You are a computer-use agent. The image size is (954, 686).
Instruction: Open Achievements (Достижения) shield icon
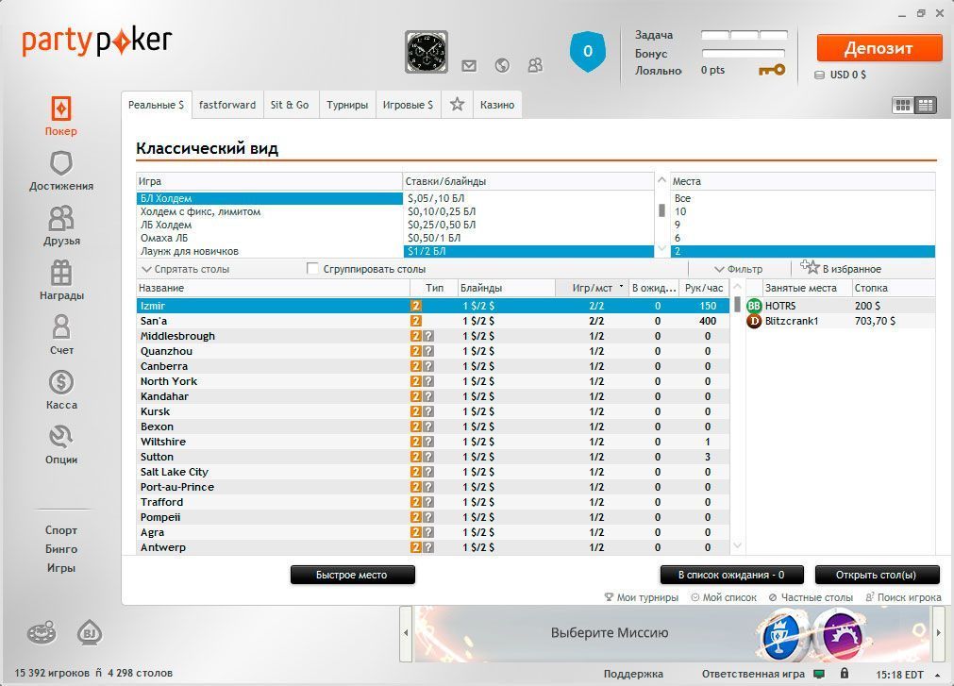[60, 163]
